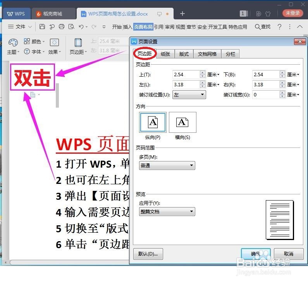Click the print icon in quick toolbar
Viewport: 308px width, 283px height.
tap(62, 26)
